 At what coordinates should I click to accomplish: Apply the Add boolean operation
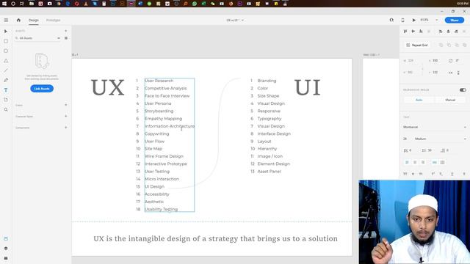[x=441, y=45]
